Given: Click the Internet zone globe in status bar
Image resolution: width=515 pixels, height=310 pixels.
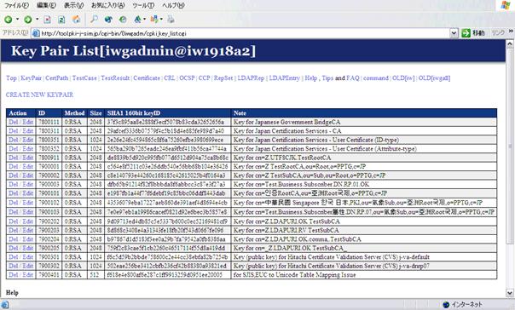Looking at the screenshot, I should (446, 305).
